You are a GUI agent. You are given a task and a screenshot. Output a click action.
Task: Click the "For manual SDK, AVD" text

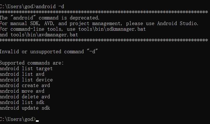click(x=27, y=23)
